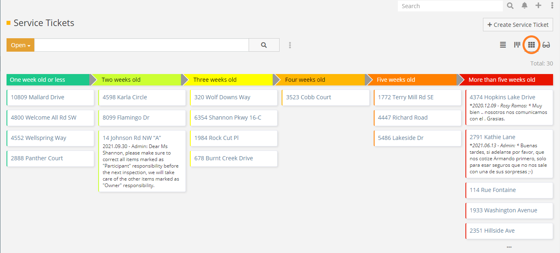Image resolution: width=560 pixels, height=253 pixels.
Task: Switch to kanban board view icon
Action: pos(517,45)
